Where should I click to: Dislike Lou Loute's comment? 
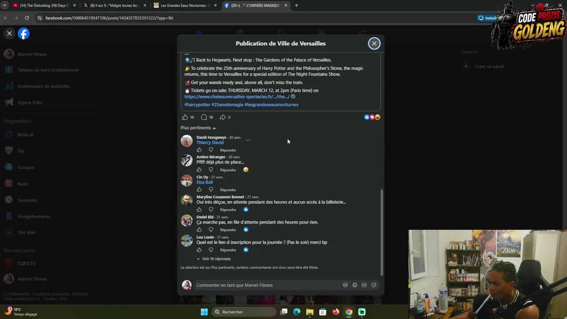coord(211,250)
